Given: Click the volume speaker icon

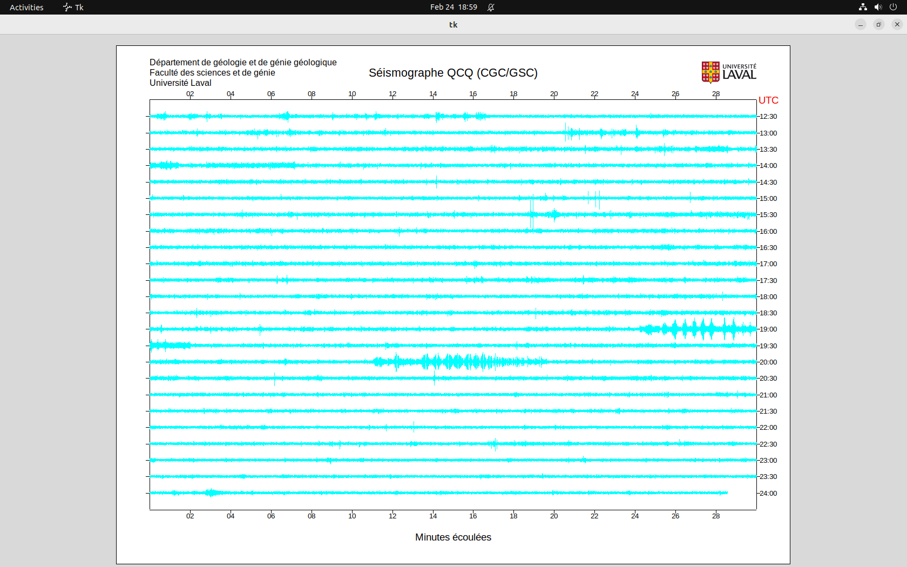Looking at the screenshot, I should pyautogui.click(x=878, y=7).
